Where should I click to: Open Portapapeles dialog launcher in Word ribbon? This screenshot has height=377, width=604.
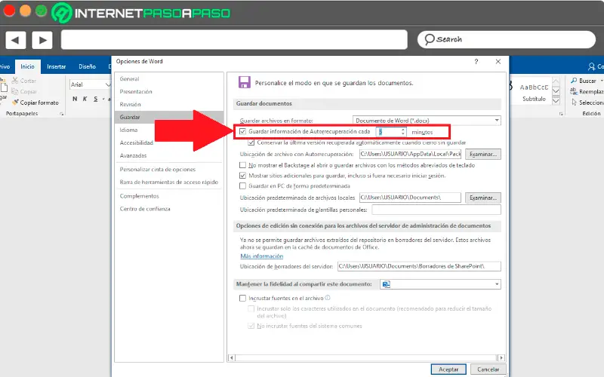(61, 114)
